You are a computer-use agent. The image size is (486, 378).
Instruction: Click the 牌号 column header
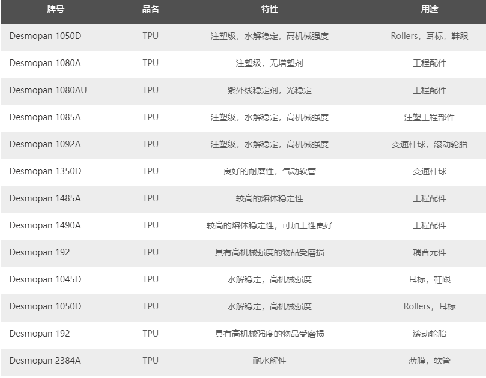click(x=56, y=10)
